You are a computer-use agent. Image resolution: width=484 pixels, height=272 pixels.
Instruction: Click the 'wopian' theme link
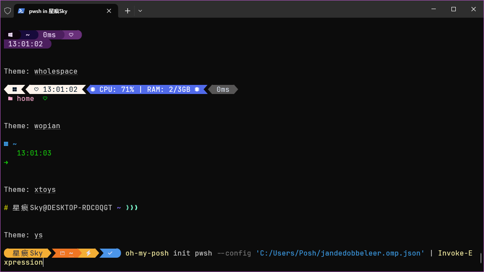[x=47, y=126]
